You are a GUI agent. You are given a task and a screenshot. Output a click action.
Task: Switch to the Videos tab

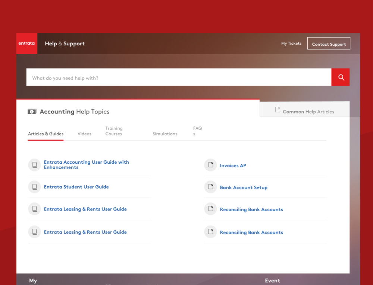84,134
